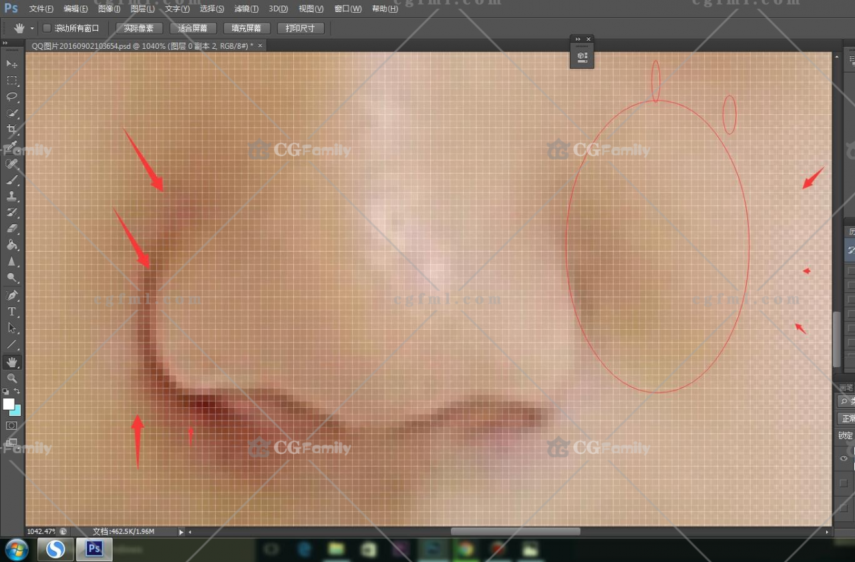This screenshot has height=562, width=855.
Task: Select the Crop tool
Action: point(12,129)
